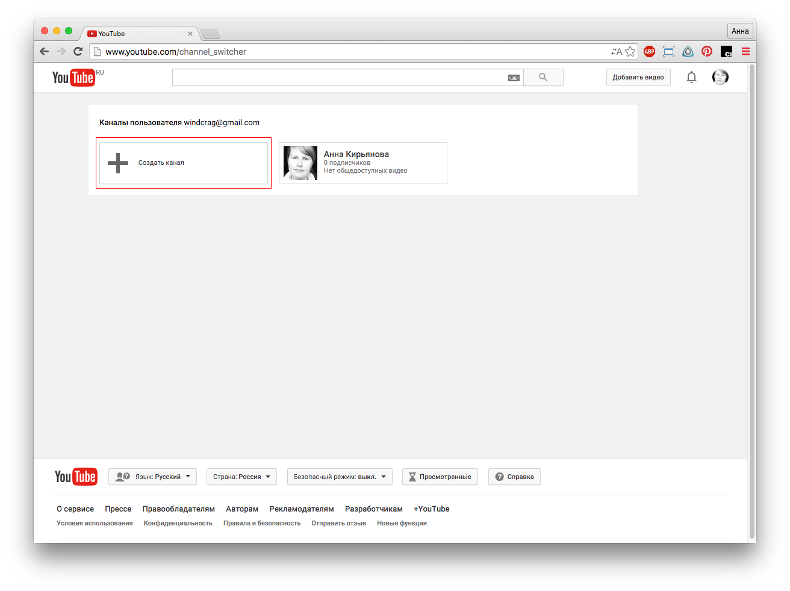Open the Безопасный режим dropdown
The width and height of the screenshot is (790, 591).
point(340,477)
